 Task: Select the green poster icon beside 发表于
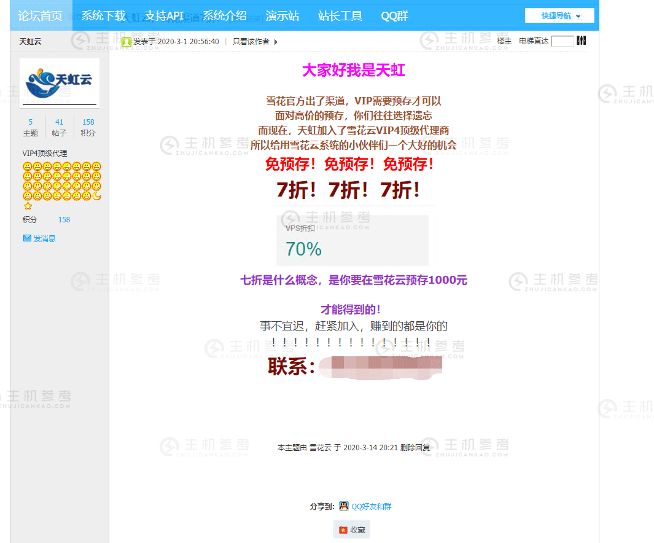coord(127,42)
